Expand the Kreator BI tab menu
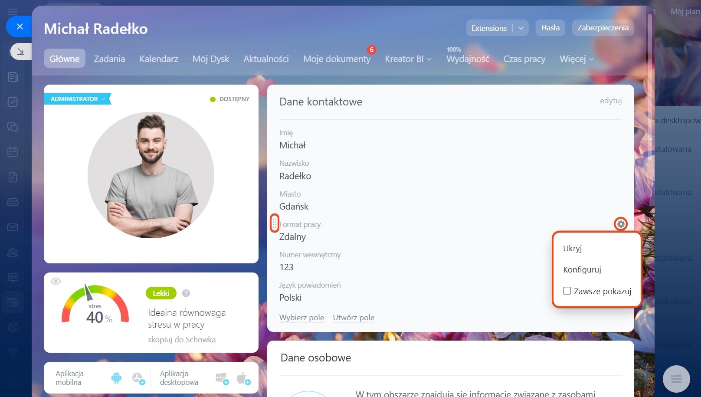Viewport: 701px width, 397px height. pos(408,59)
